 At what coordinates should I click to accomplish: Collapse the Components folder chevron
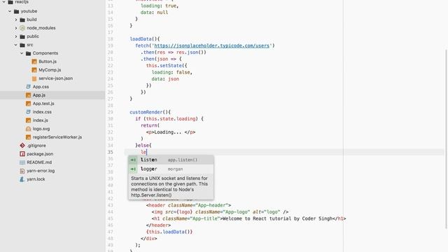(x=22, y=53)
